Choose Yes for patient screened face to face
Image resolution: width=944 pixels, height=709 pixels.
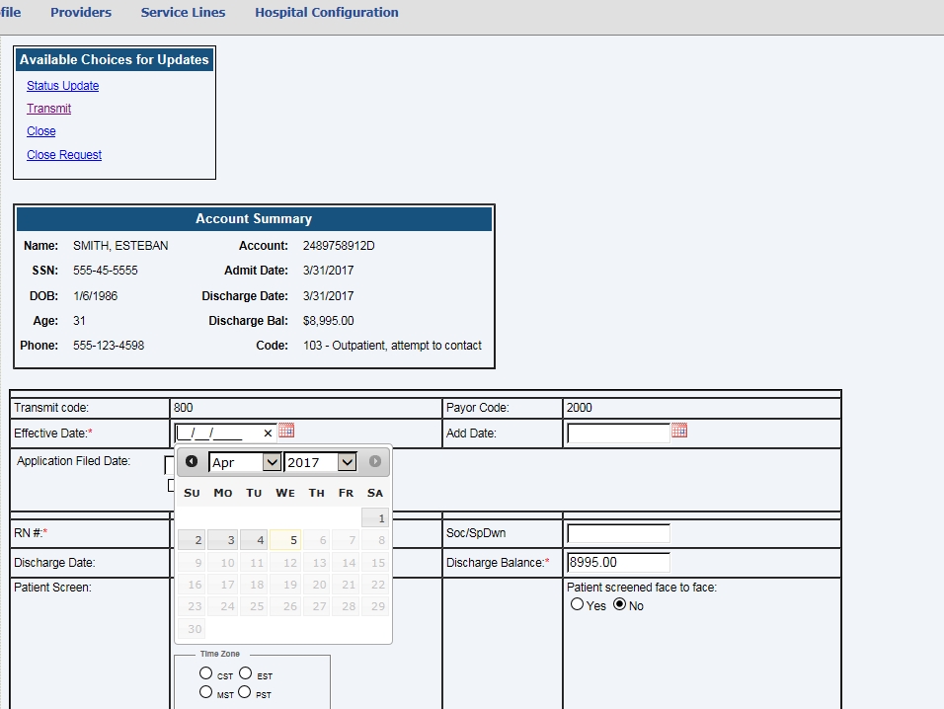click(578, 604)
